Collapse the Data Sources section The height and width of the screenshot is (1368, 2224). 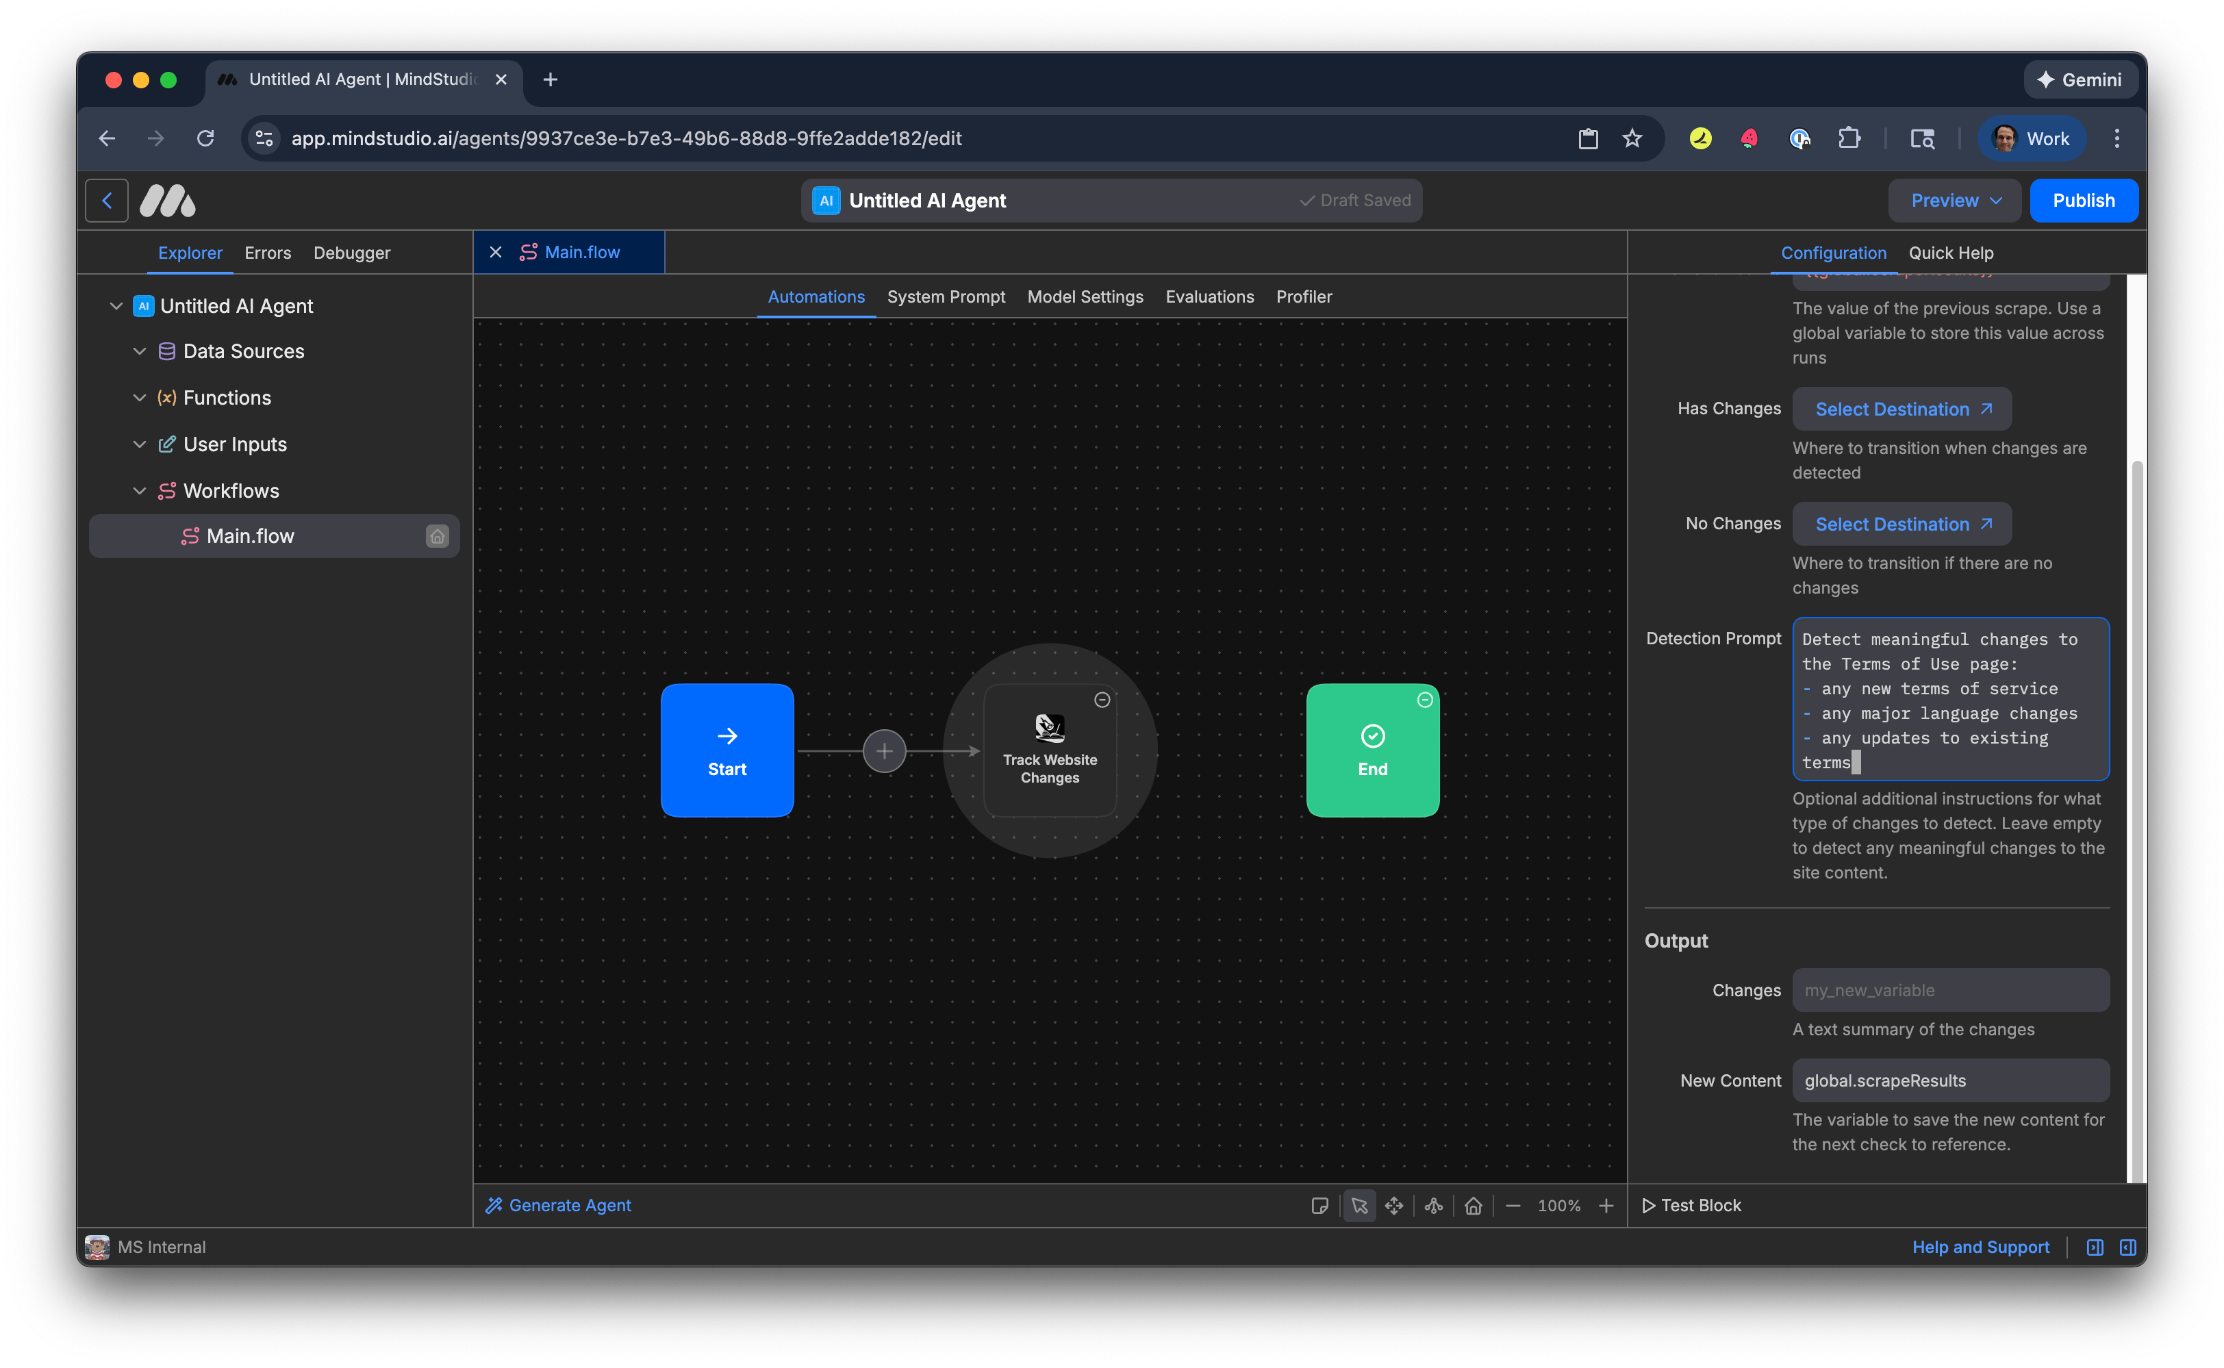coord(139,351)
